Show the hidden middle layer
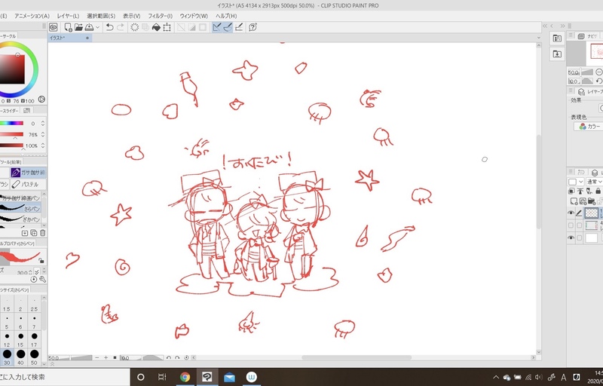This screenshot has height=386, width=603. tap(571, 225)
